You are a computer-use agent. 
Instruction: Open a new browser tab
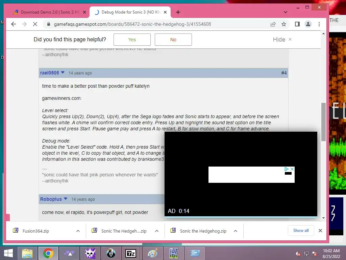(x=178, y=12)
